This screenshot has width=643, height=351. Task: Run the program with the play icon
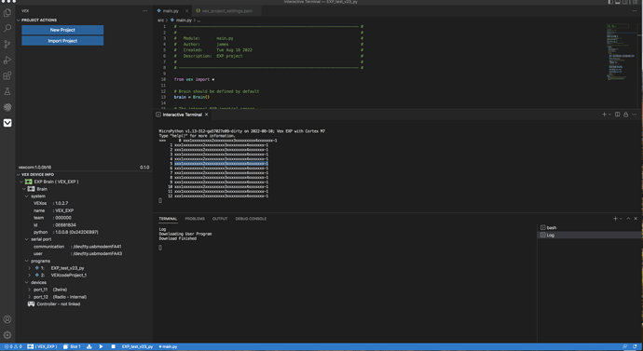pyautogui.click(x=101, y=346)
